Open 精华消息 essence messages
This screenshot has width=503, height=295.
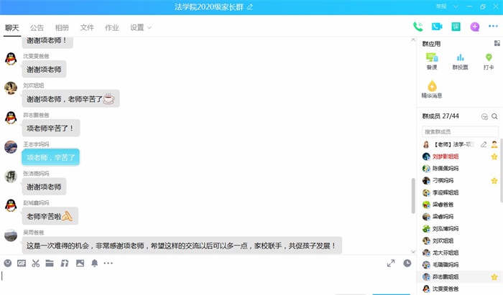coord(432,90)
